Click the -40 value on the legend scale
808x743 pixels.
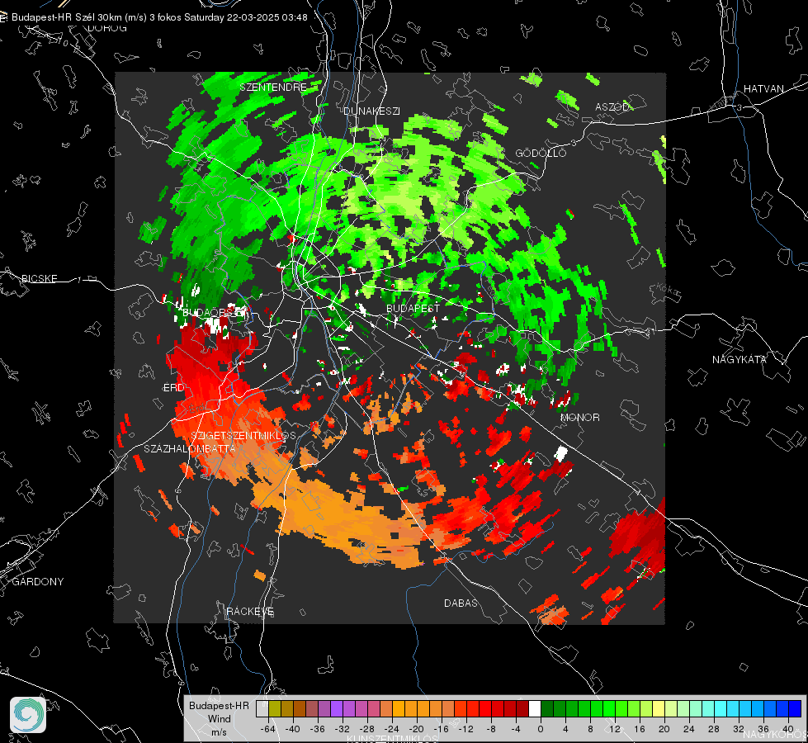click(x=292, y=729)
